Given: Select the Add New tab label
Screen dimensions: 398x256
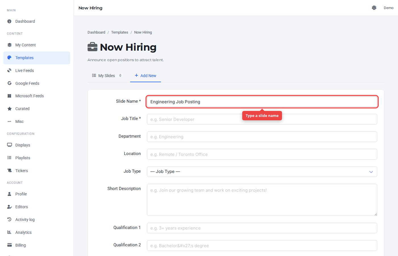Looking at the screenshot, I should (x=148, y=76).
